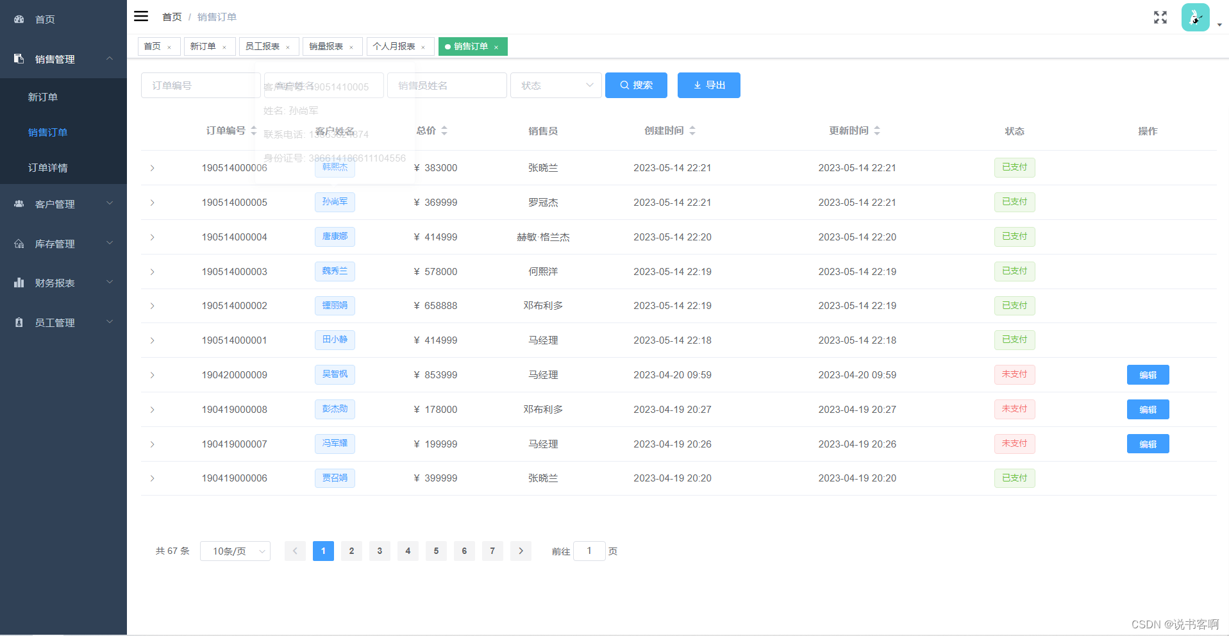
Task: Sort by 总价 column arrows
Action: click(x=444, y=130)
